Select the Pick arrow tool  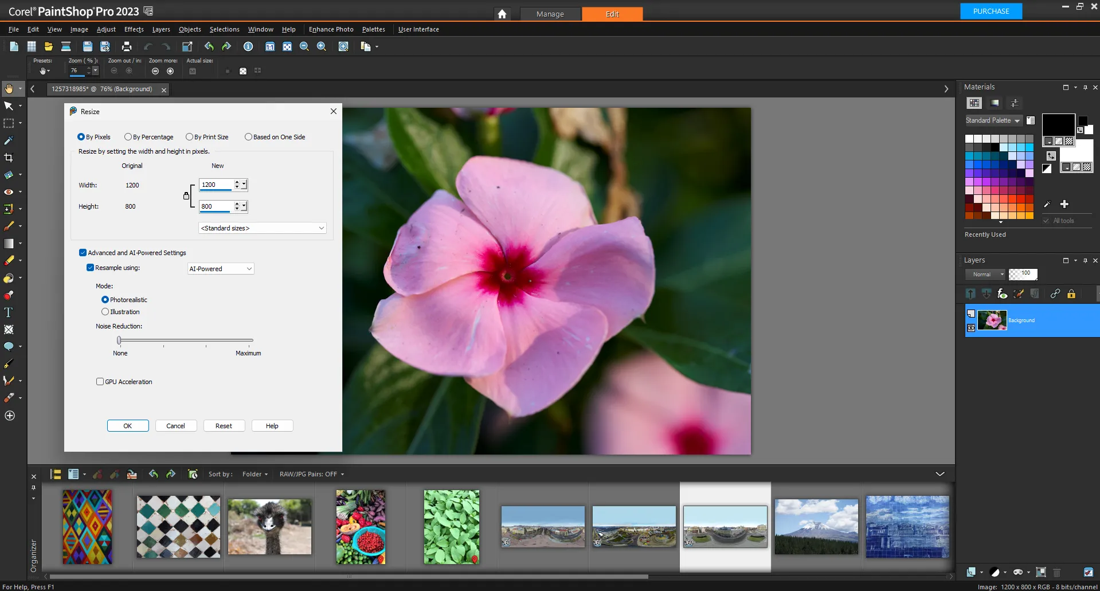9,105
